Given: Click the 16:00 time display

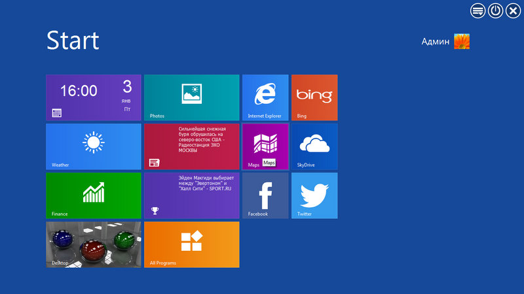Looking at the screenshot, I should 79,91.
